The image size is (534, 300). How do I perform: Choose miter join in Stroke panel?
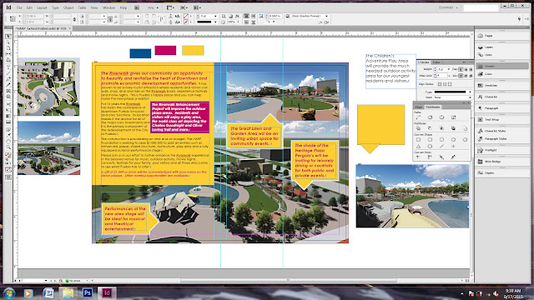[461, 76]
